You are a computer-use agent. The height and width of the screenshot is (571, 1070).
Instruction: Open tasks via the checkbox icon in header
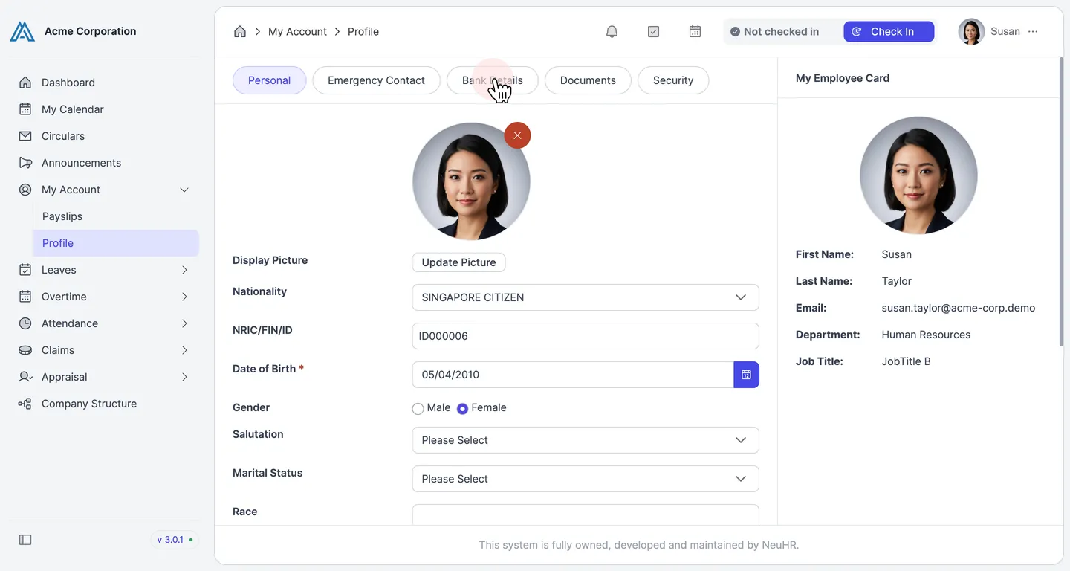653,31
